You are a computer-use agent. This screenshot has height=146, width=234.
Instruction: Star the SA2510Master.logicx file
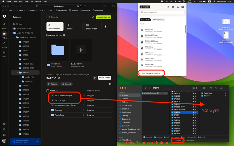click(84, 95)
